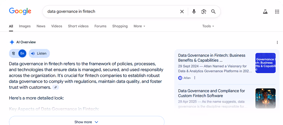Click the magnifying glass search icon

(213, 11)
